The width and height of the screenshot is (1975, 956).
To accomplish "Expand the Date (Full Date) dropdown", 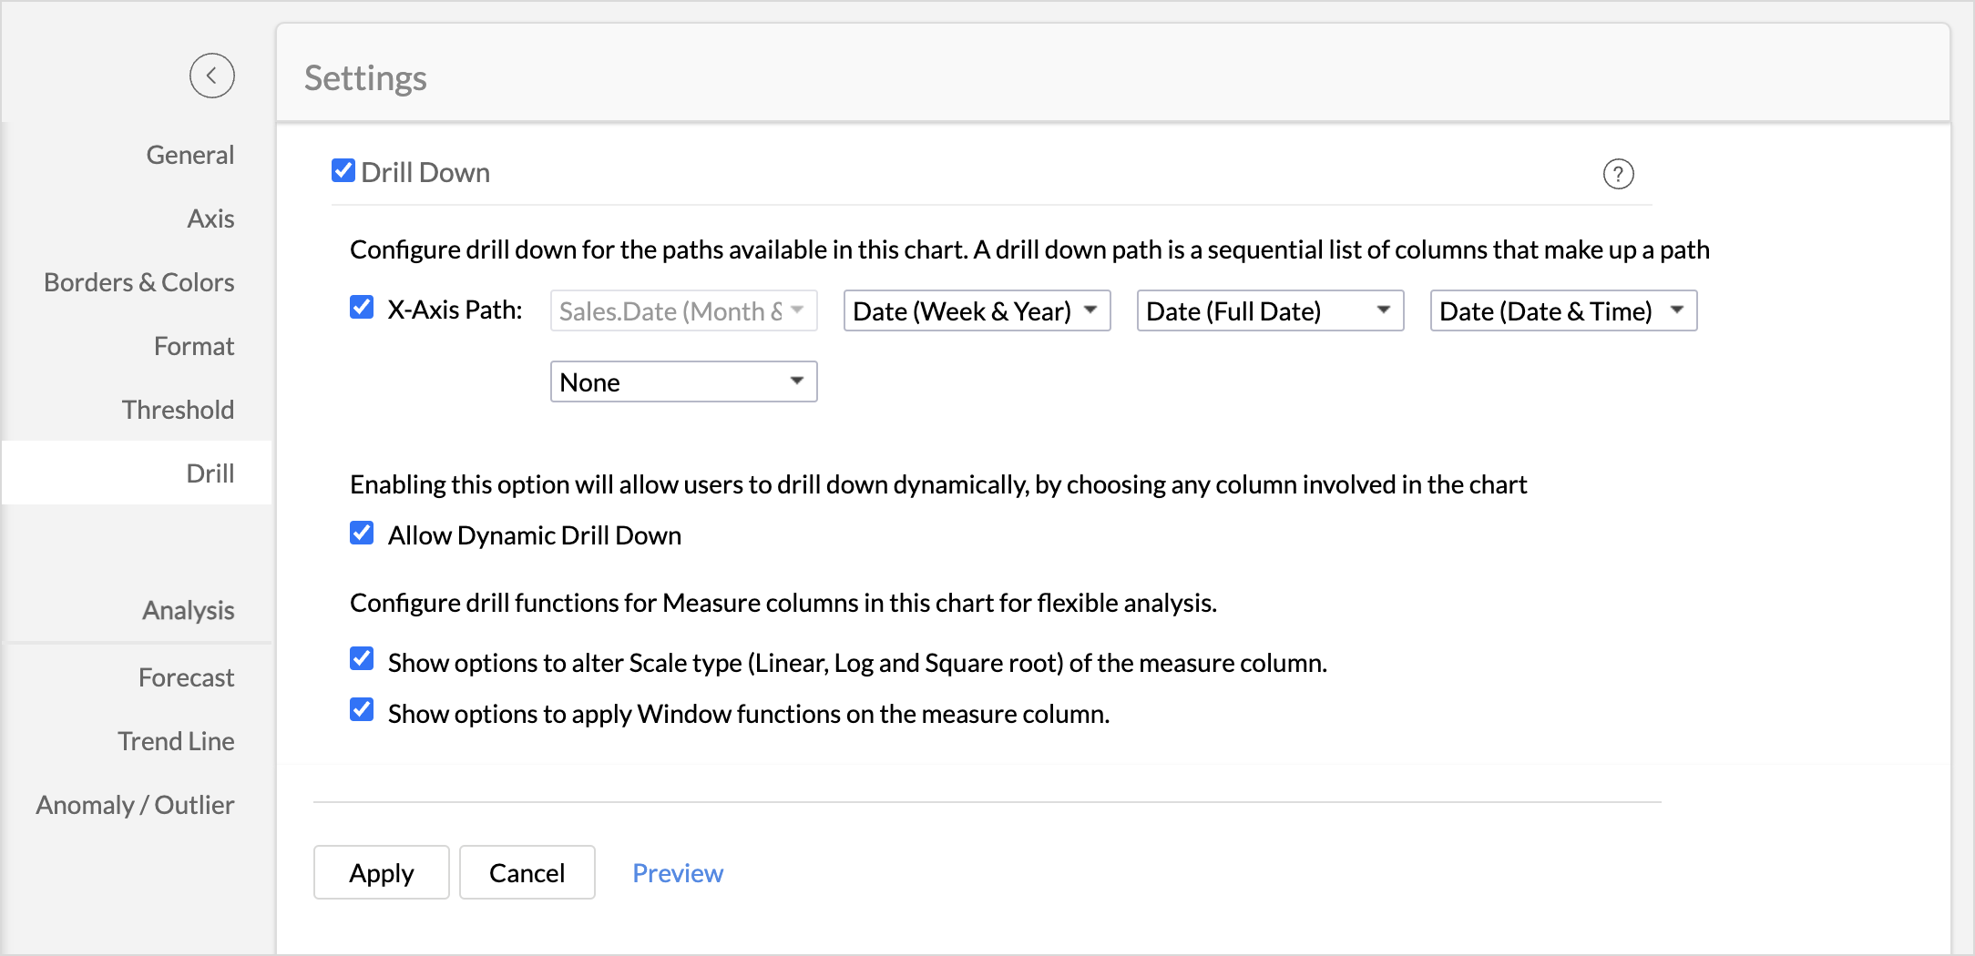I will click(x=1270, y=311).
